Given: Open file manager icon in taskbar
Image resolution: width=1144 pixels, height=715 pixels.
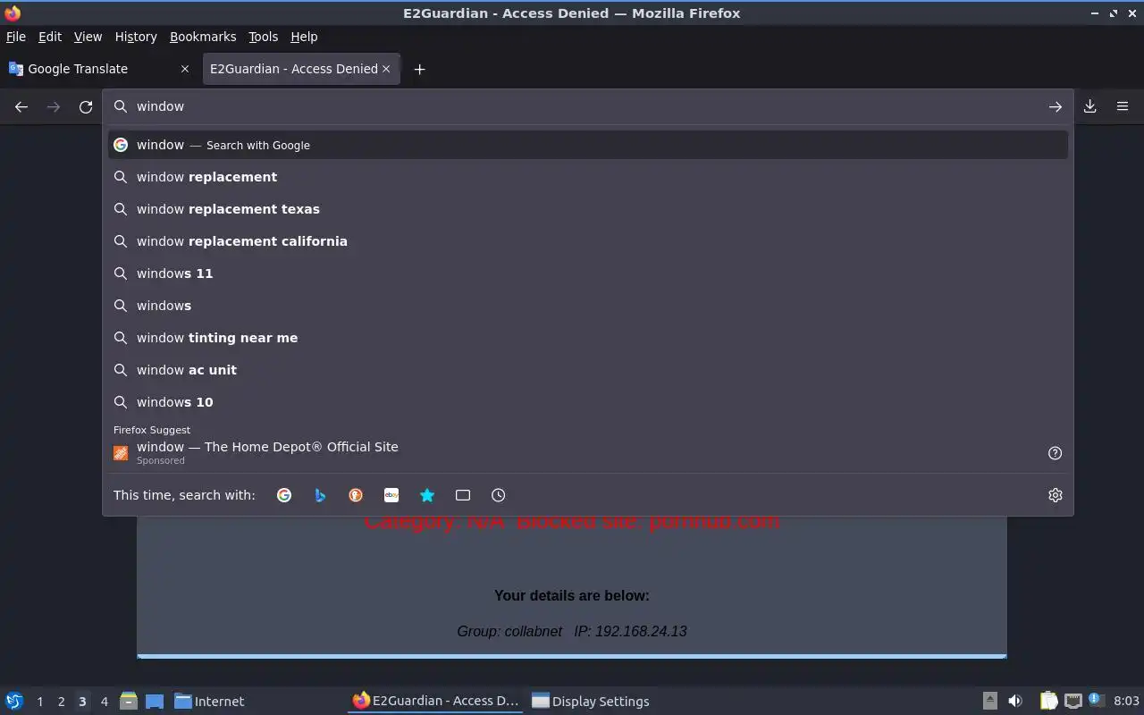Looking at the screenshot, I should click(128, 701).
